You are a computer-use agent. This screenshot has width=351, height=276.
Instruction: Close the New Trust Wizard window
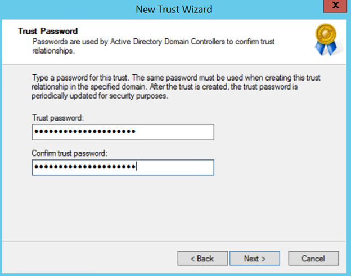335,7
